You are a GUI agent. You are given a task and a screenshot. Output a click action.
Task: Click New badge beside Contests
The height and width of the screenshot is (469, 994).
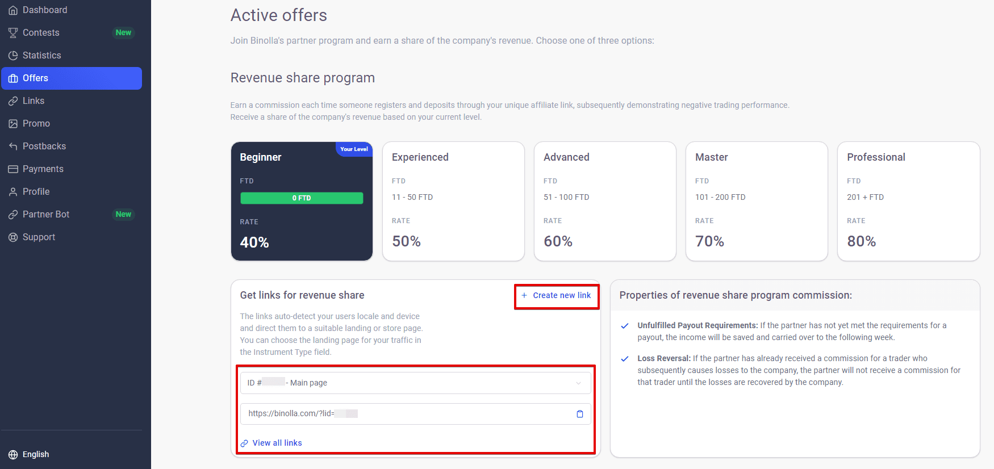pyautogui.click(x=123, y=33)
